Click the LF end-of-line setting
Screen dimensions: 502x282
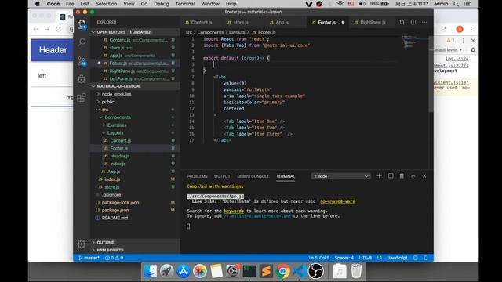click(380, 258)
